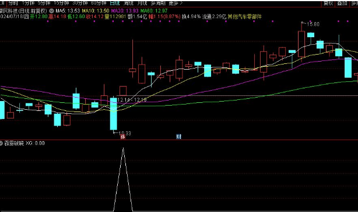This screenshot has width=358, height=212.
Task: Open the 多周期 multi-period view
Action: [158, 3]
